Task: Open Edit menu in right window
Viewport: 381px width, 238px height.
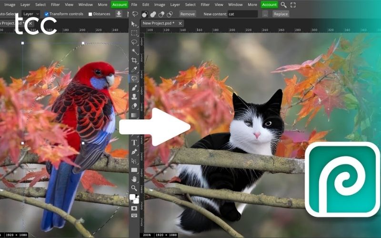Action: coord(146,5)
